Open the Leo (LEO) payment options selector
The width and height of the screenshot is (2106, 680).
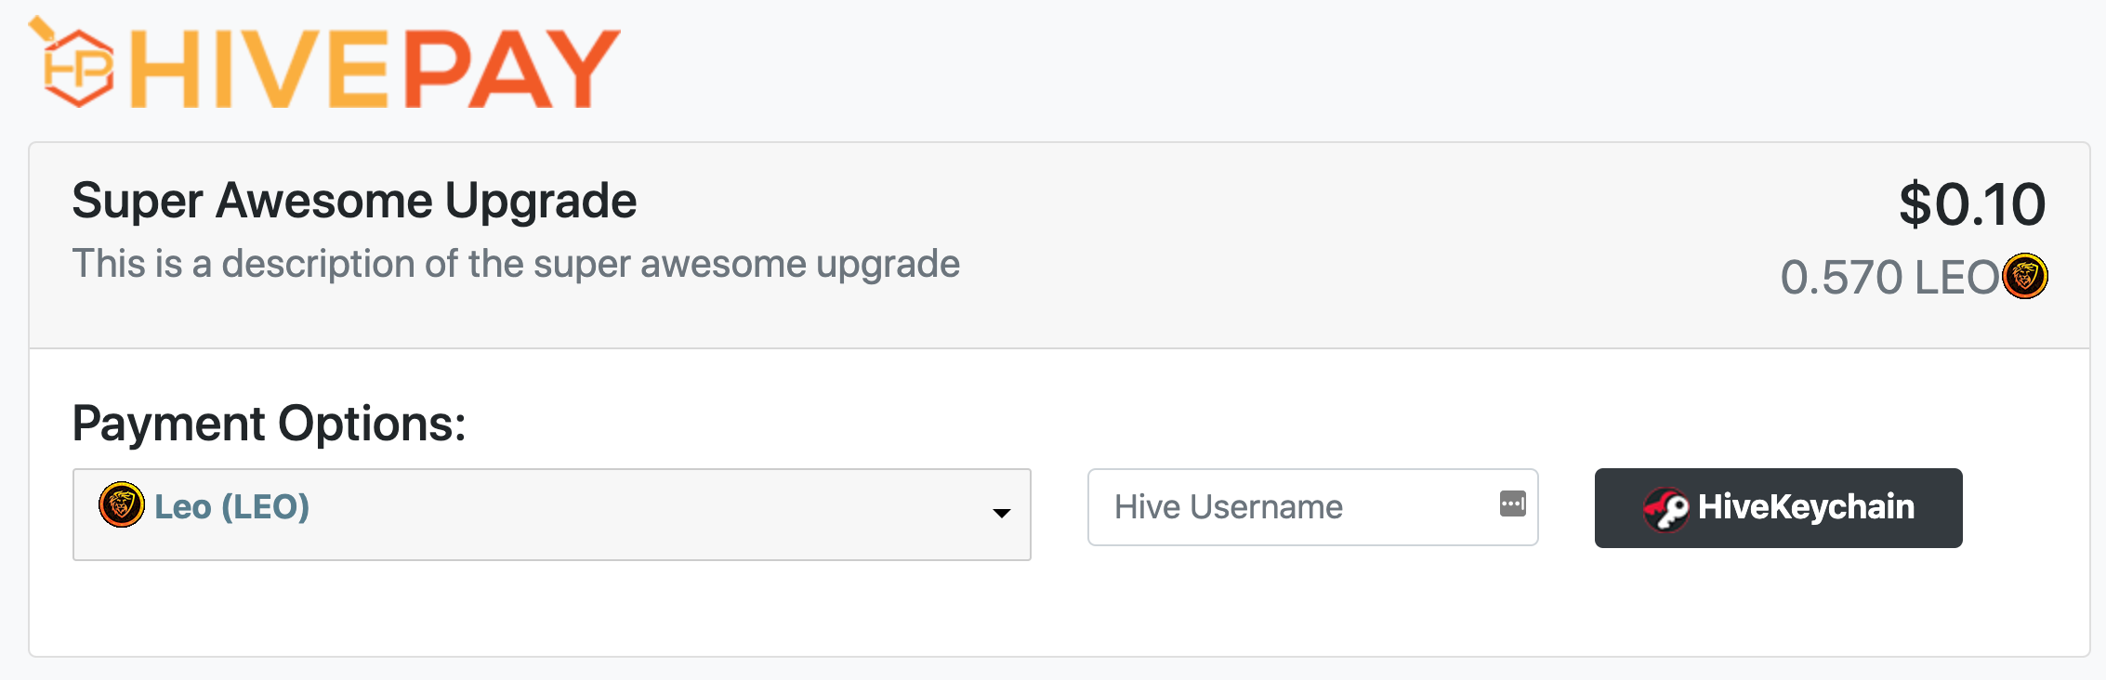552,515
